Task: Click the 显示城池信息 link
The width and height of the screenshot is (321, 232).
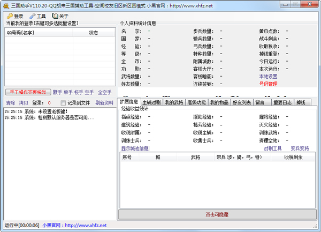Action: point(135,148)
